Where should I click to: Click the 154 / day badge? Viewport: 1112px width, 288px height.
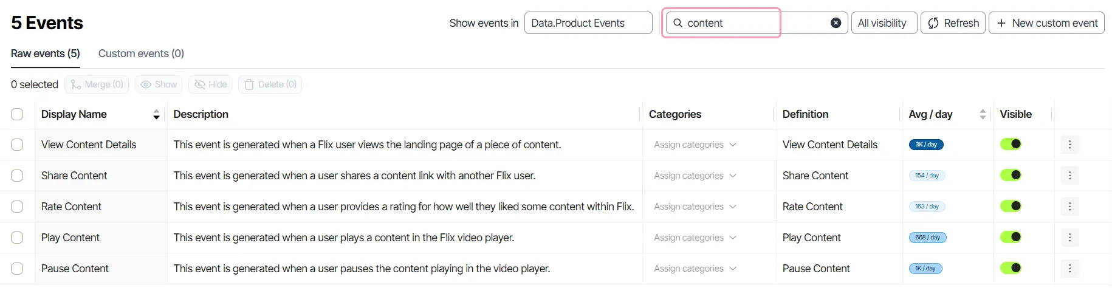(927, 176)
